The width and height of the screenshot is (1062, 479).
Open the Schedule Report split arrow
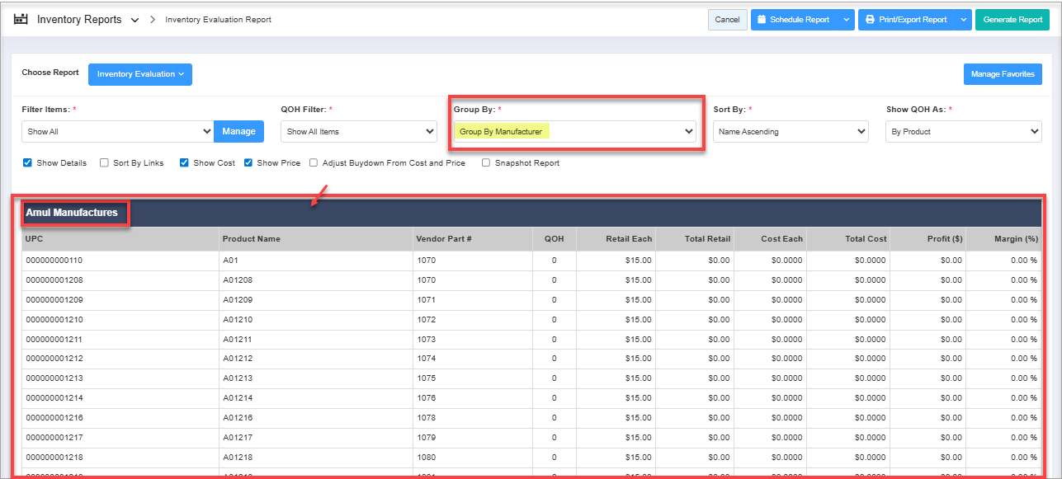(x=846, y=20)
